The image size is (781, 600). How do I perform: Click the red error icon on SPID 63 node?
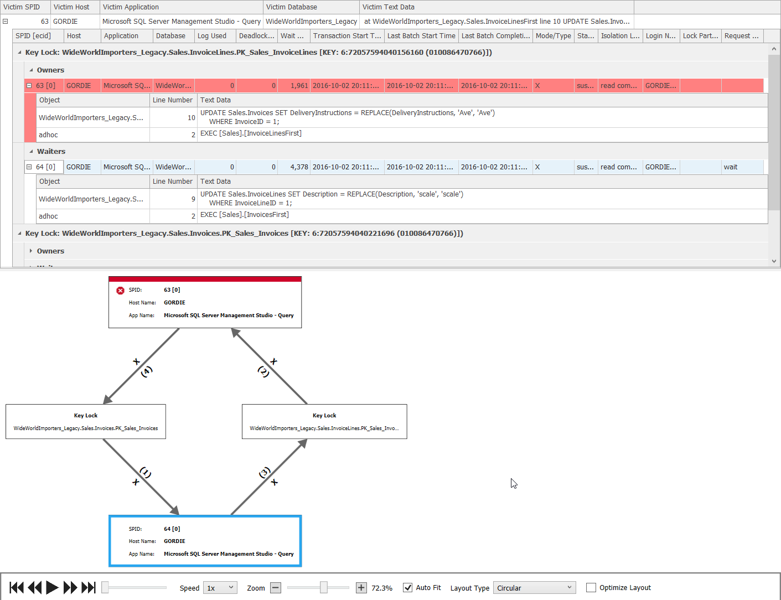(120, 289)
